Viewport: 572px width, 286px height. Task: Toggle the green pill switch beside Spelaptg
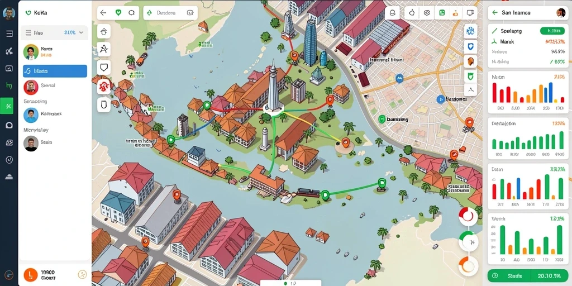[552, 31]
